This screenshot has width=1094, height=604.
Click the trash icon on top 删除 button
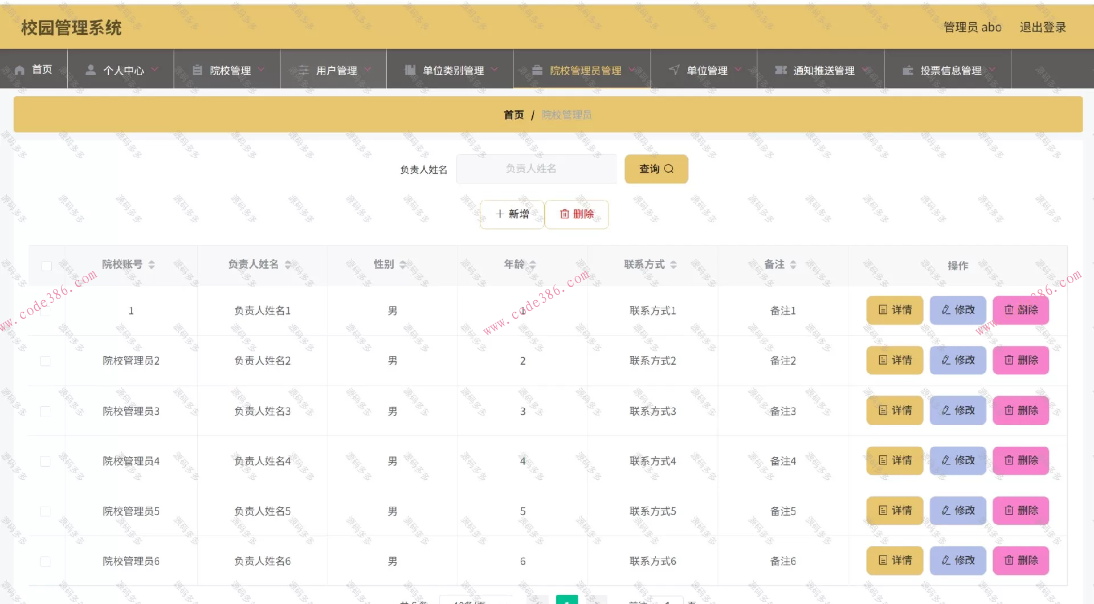(x=565, y=214)
